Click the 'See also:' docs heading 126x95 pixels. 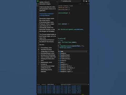(x=42, y=45)
